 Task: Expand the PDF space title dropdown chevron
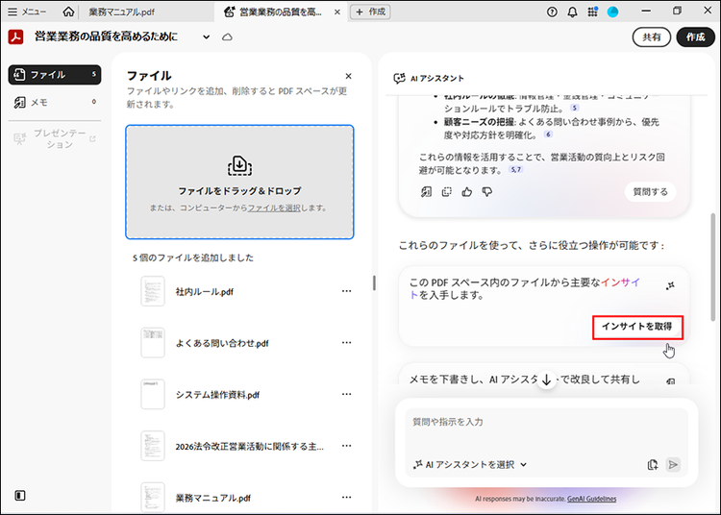(206, 37)
